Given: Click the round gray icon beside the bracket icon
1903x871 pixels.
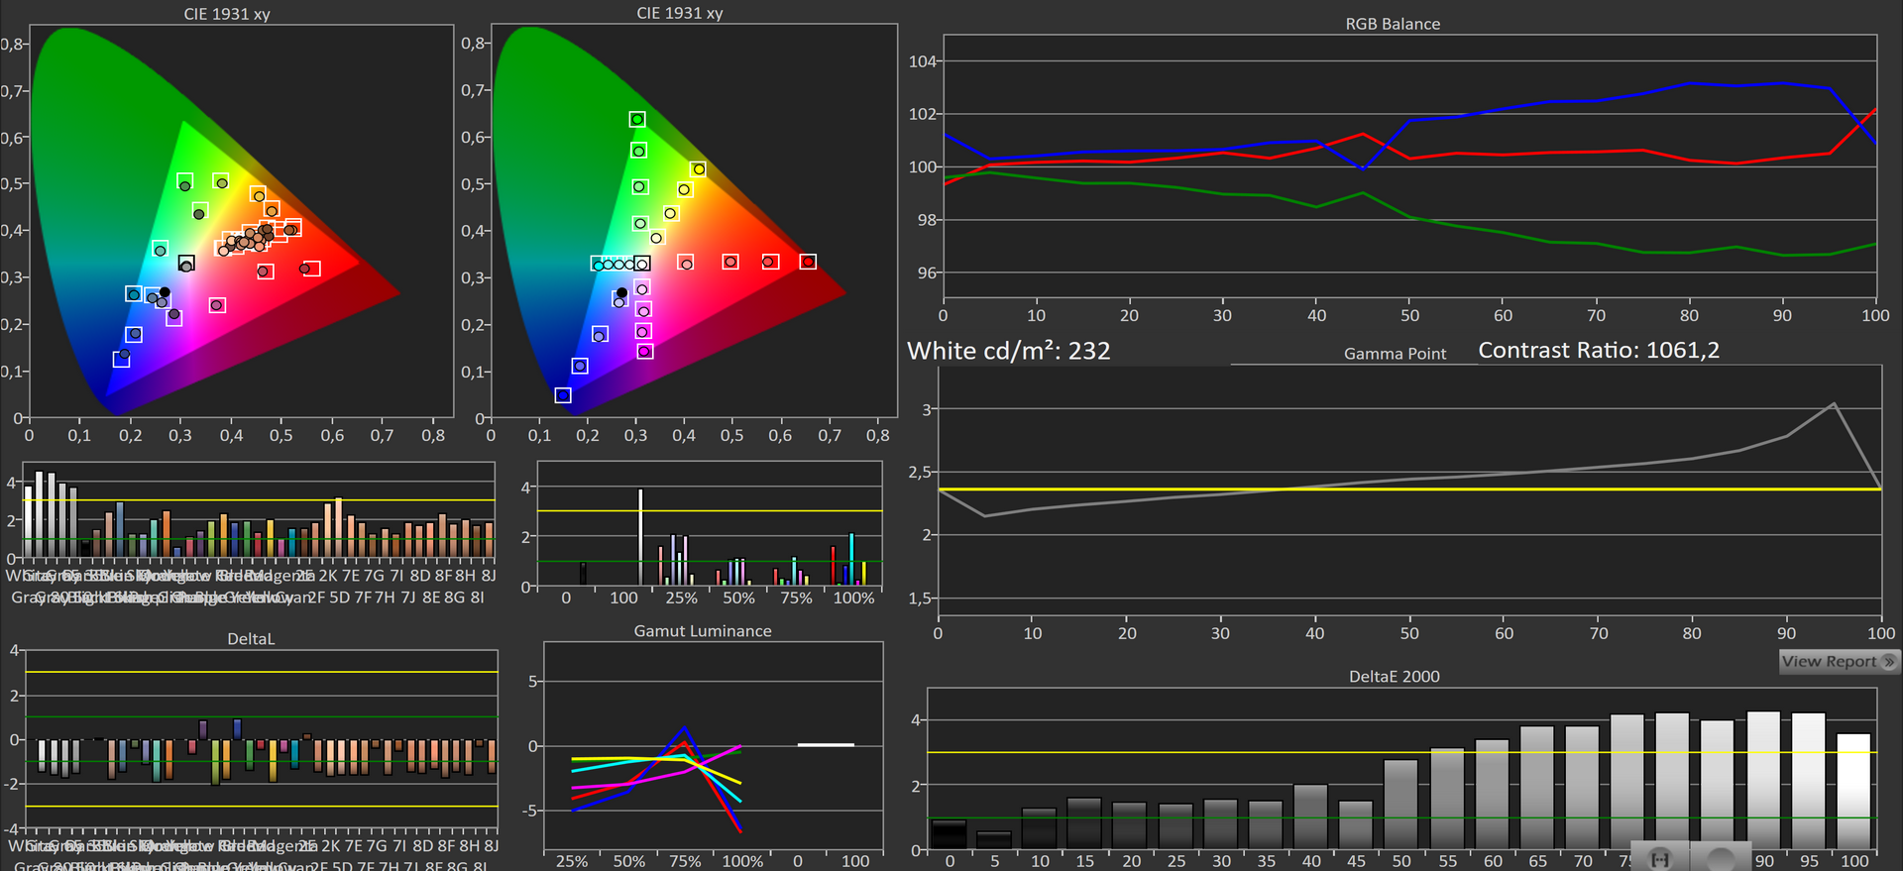Looking at the screenshot, I should click(x=1723, y=859).
